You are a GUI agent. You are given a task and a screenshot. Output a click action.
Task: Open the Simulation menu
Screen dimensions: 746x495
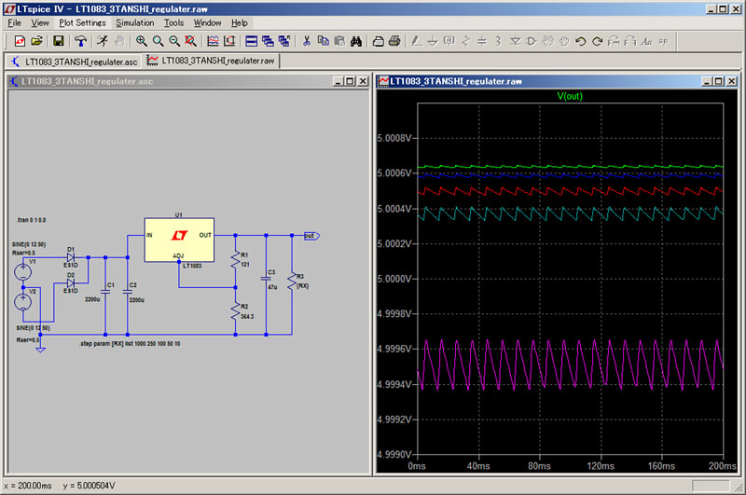pos(134,22)
